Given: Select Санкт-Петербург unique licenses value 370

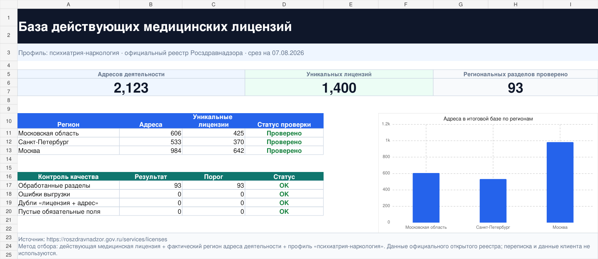Looking at the screenshot, I should pos(213,142).
